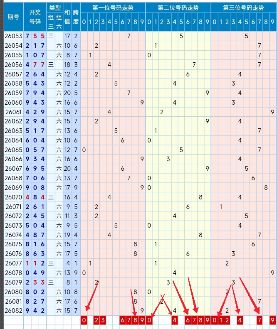
Task: Select issue number 26073
Action: click(13, 226)
